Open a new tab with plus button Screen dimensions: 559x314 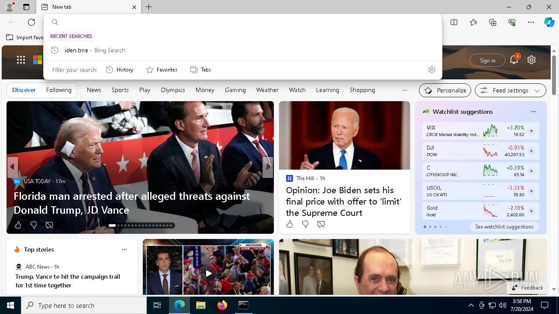149,7
